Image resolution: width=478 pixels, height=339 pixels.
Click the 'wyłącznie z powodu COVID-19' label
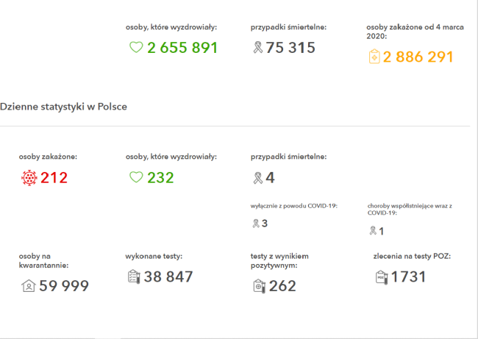294,206
